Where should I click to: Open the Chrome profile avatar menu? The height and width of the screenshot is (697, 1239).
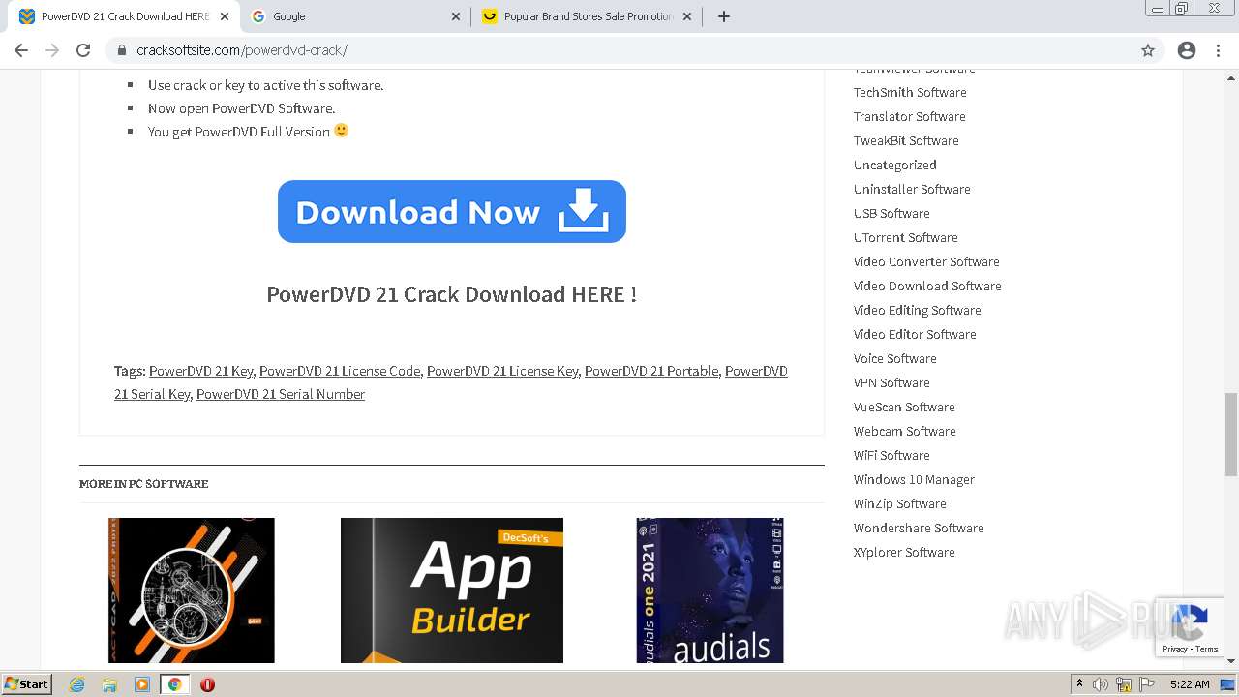pyautogui.click(x=1187, y=50)
